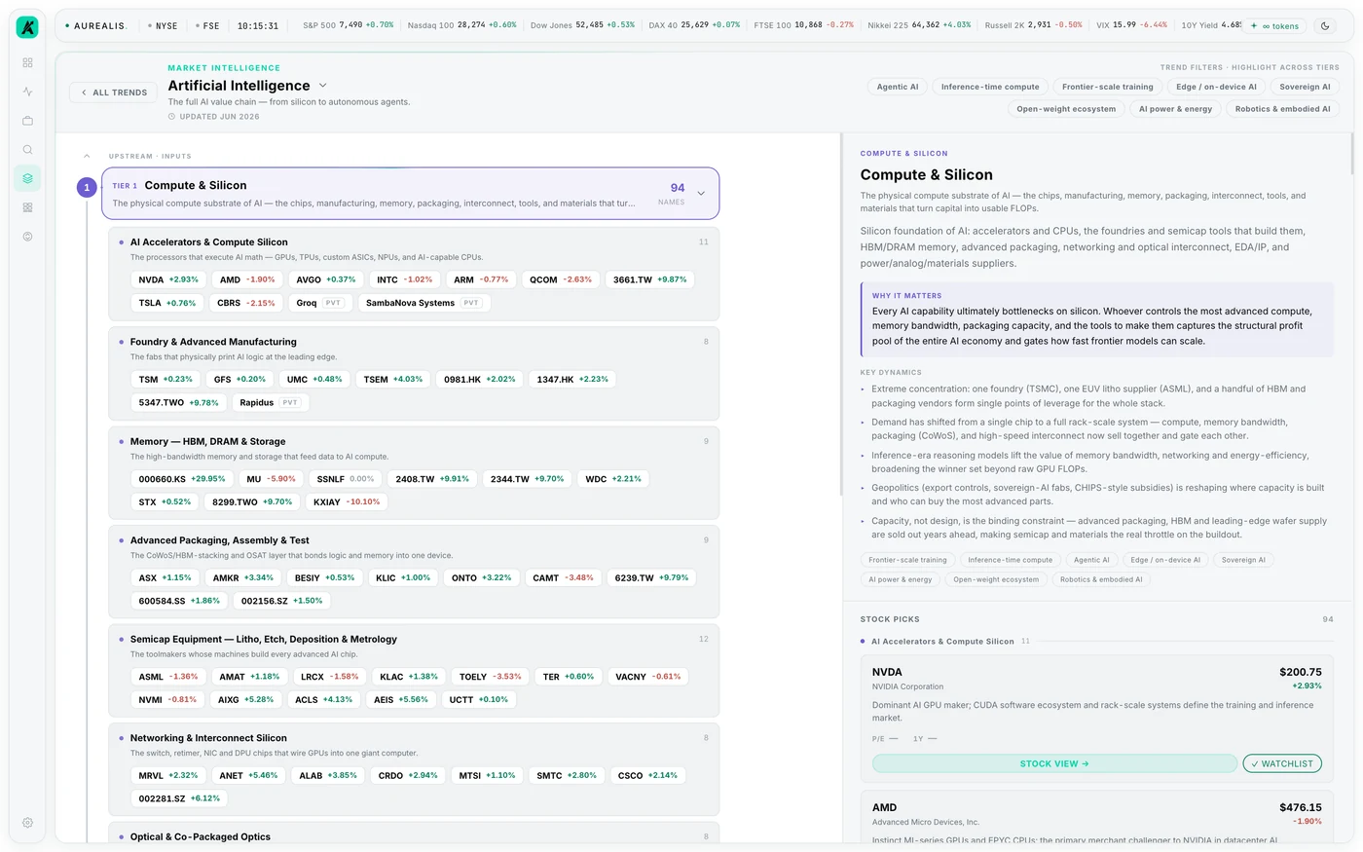This screenshot has width=1363, height=852.
Task: Select the AMD ticker chip
Action: 247,279
